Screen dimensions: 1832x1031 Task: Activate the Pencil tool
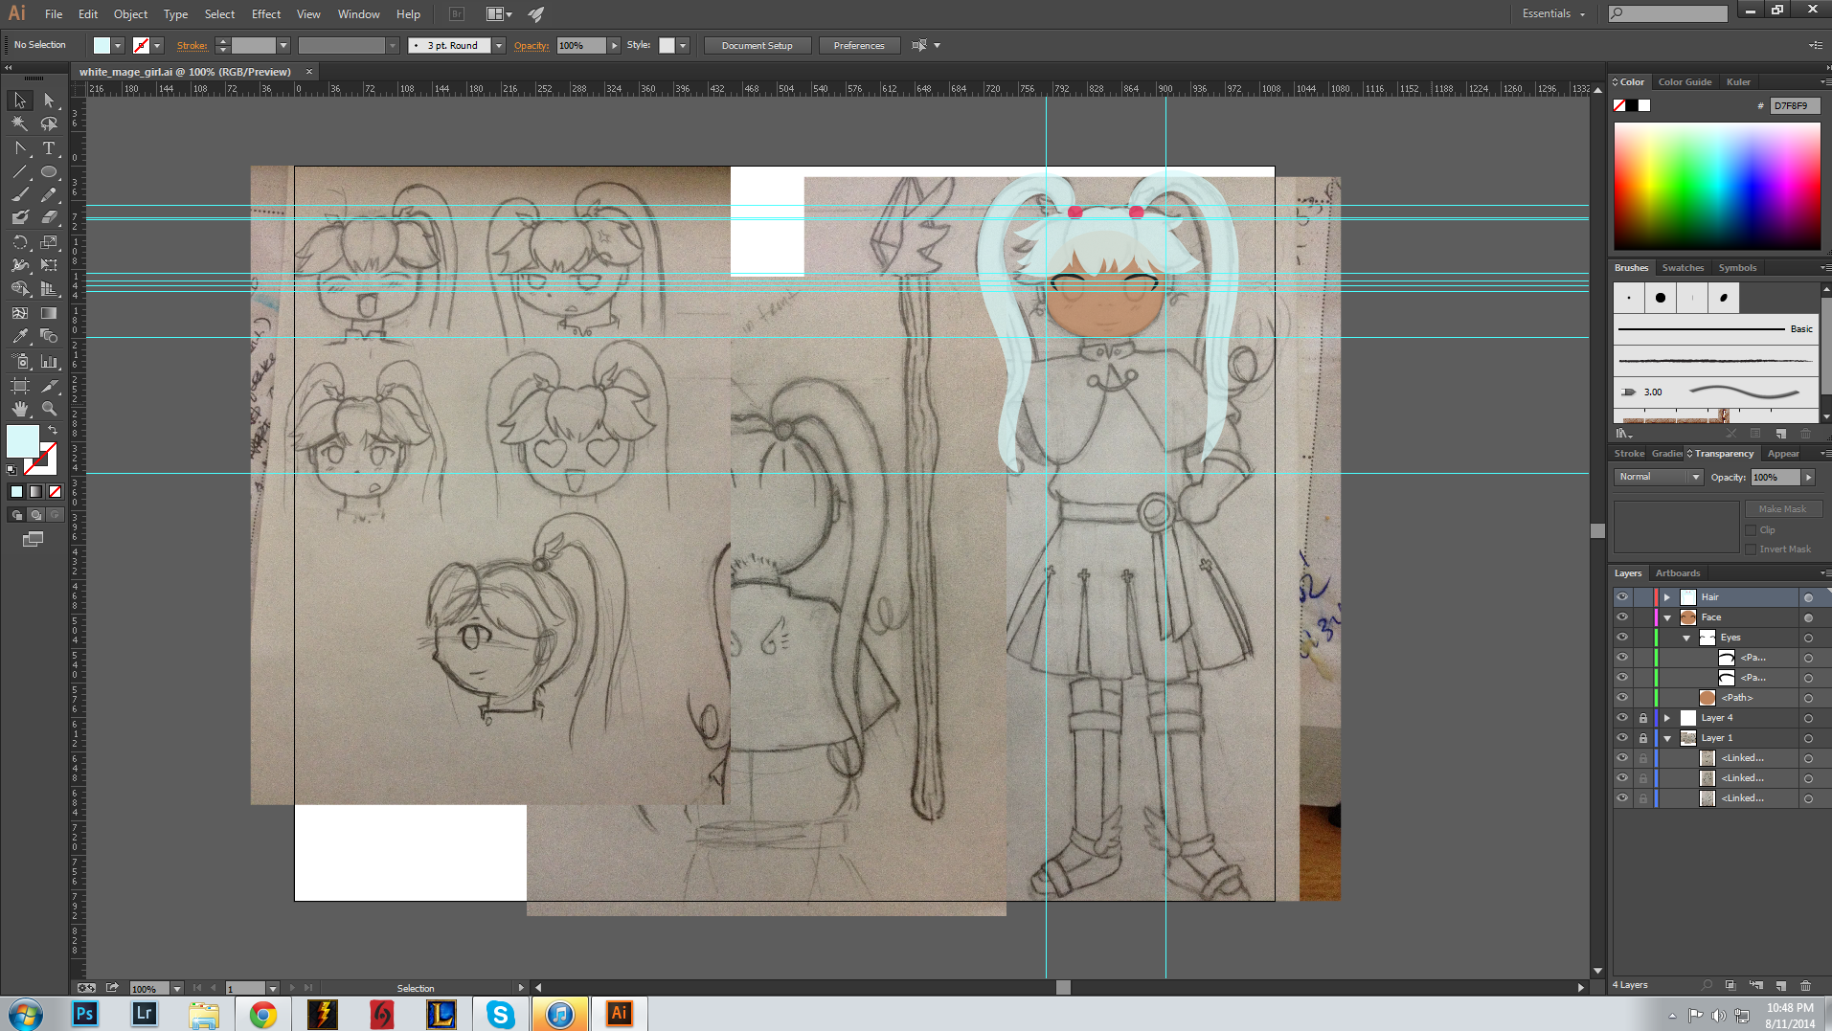pos(49,195)
